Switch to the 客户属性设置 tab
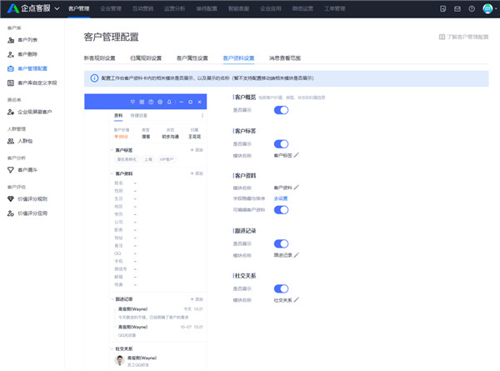The width and height of the screenshot is (500, 371). coord(192,58)
